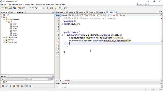The image size is (163, 91).
Task: Toggle Highlight Search in editor toolbar
Action: [x=91, y=15]
